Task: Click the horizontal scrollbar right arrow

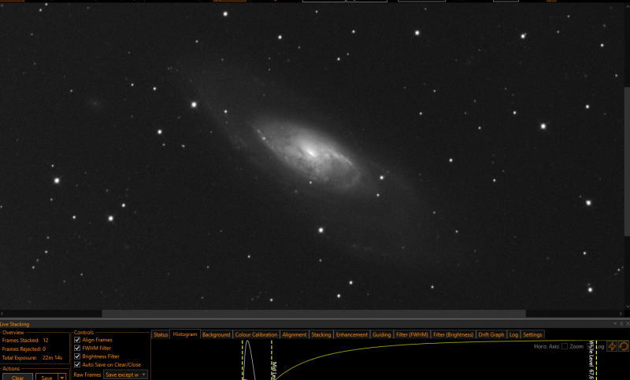Action: 621,313
